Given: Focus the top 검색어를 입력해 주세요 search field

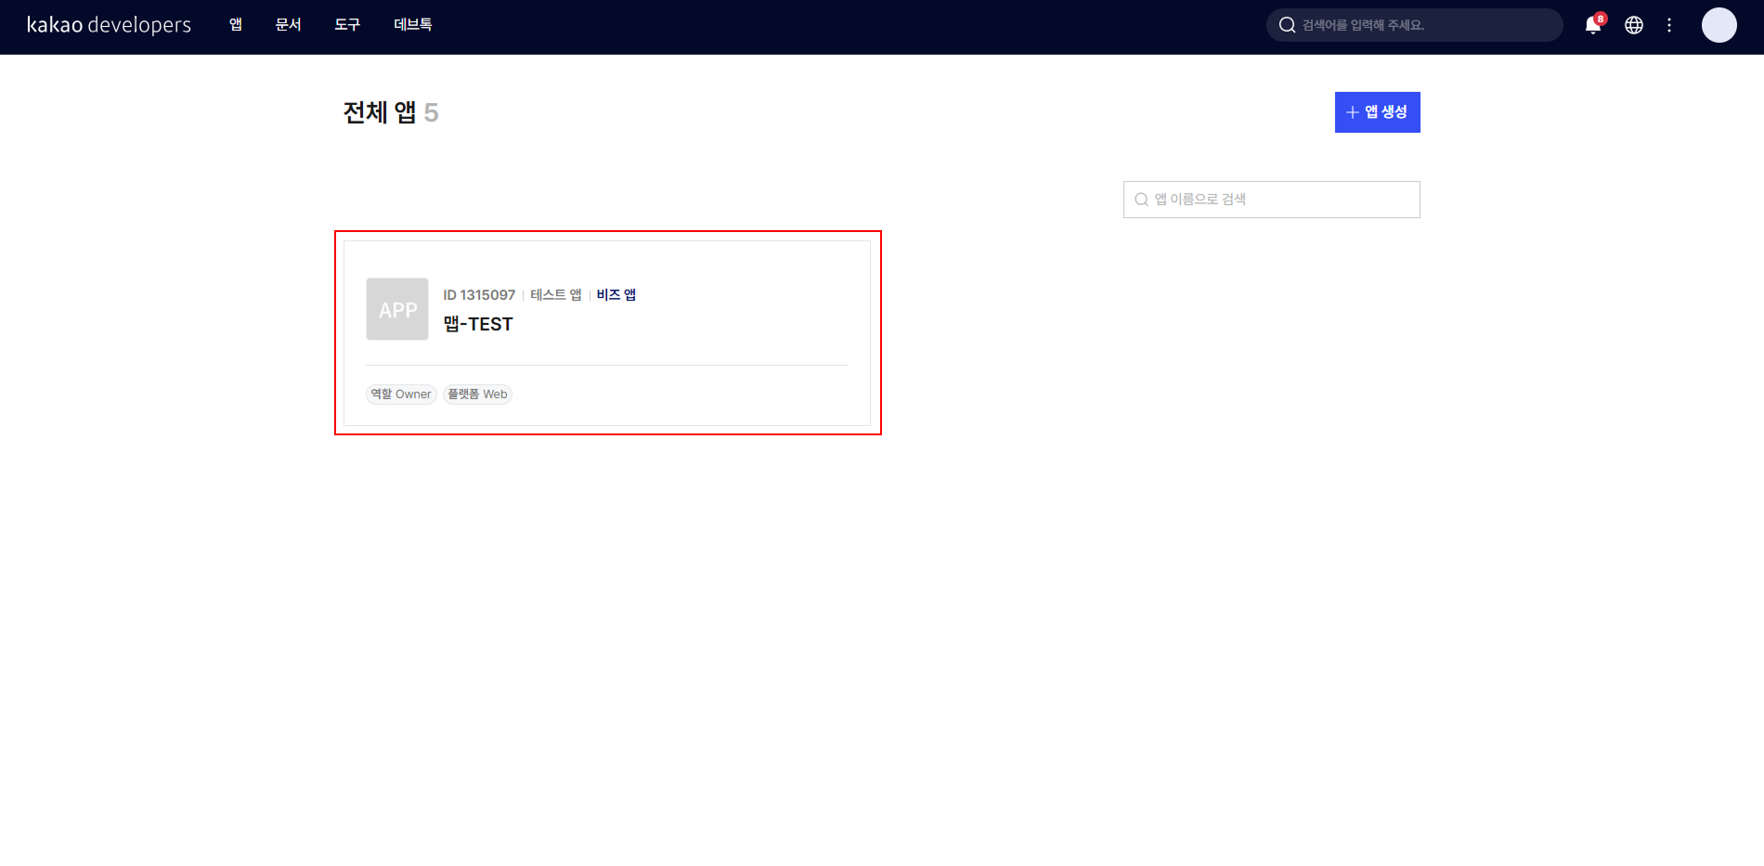Looking at the screenshot, I should (1425, 25).
